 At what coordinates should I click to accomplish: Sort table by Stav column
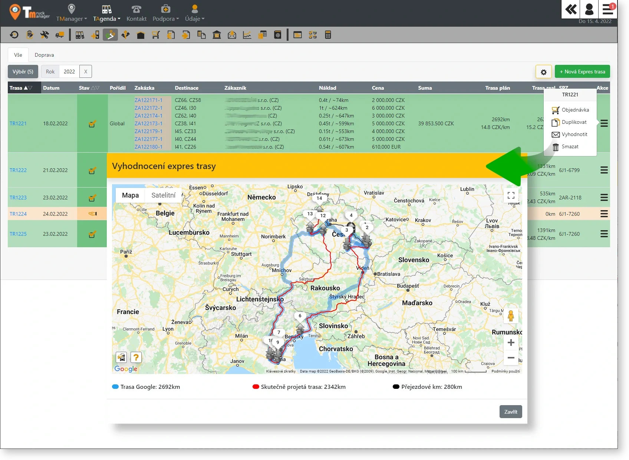tap(89, 88)
